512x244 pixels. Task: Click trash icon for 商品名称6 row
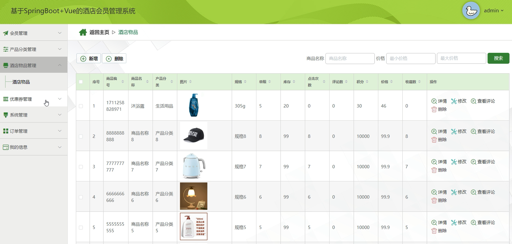(x=434, y=200)
